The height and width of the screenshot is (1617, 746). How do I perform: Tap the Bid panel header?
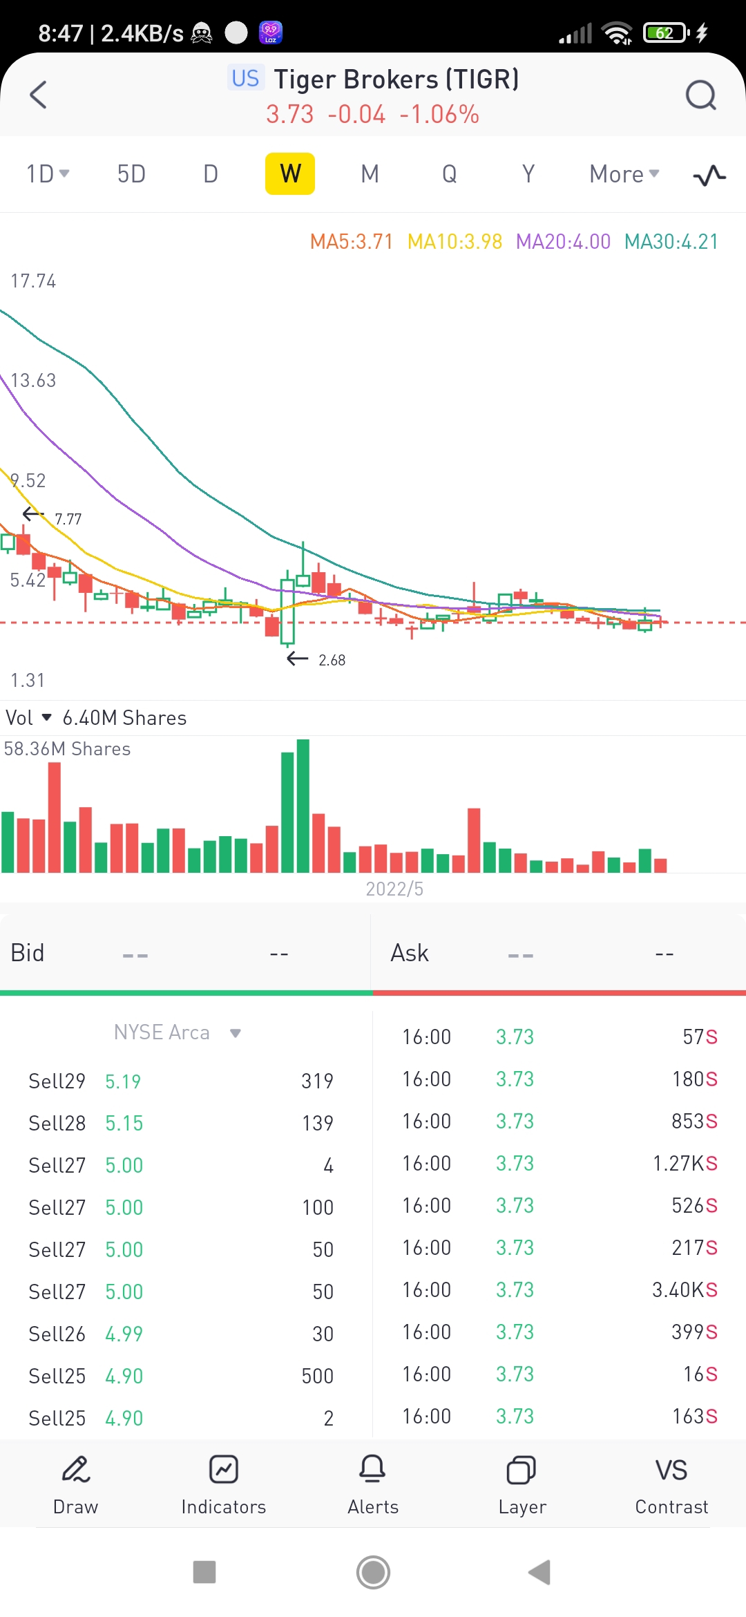(x=185, y=953)
